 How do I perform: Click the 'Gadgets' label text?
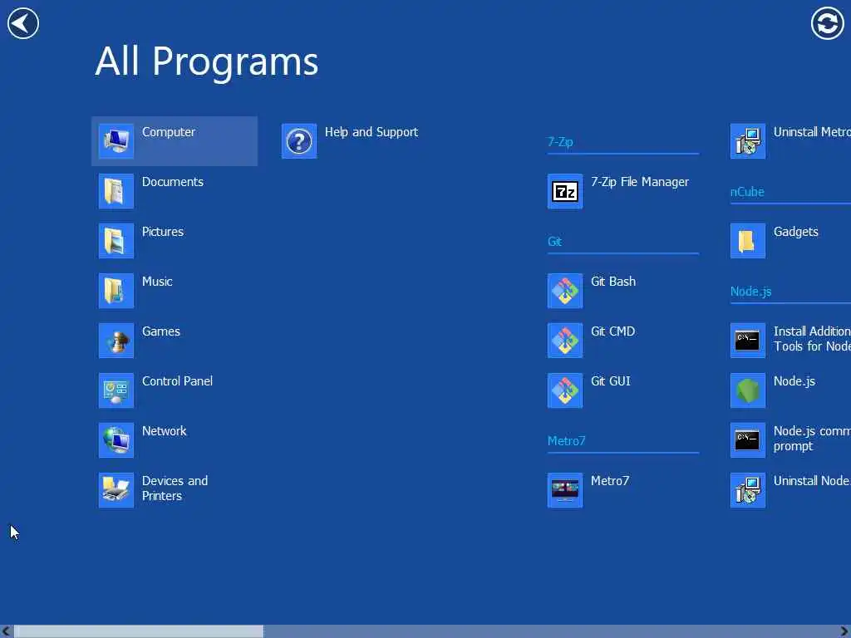click(795, 233)
